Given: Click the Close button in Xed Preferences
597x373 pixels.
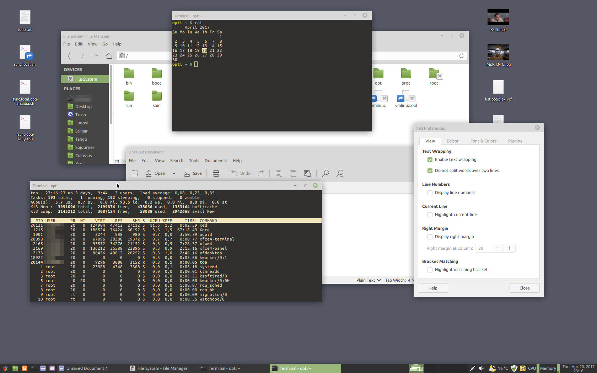Looking at the screenshot, I should (x=525, y=288).
